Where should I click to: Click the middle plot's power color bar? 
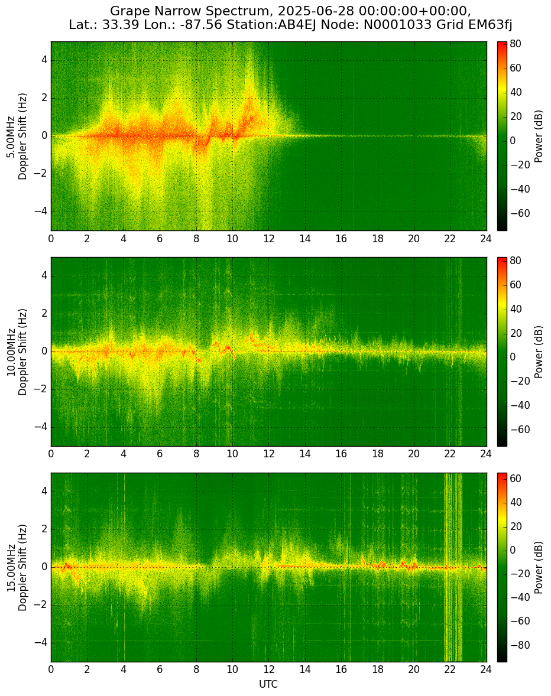coord(502,352)
